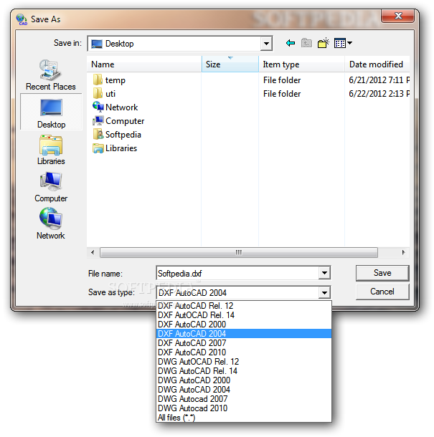Choose highlighted DXF AutoCAD 2004 option

tap(244, 334)
